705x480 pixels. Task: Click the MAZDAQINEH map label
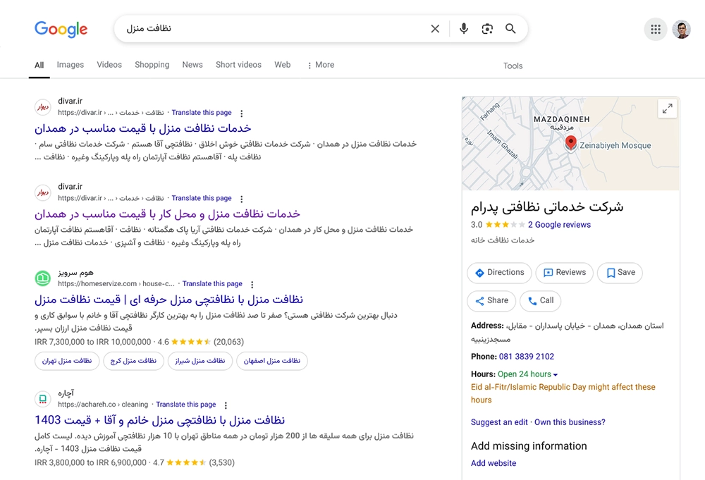coord(562,119)
